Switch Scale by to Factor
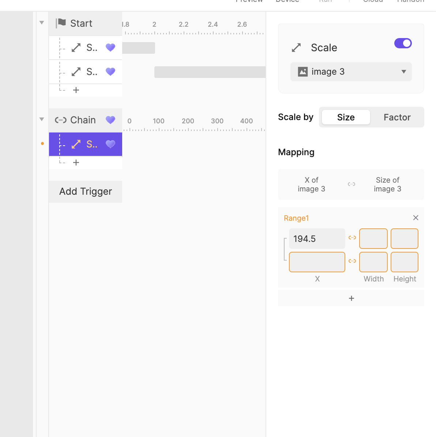436x437 pixels. coord(397,117)
